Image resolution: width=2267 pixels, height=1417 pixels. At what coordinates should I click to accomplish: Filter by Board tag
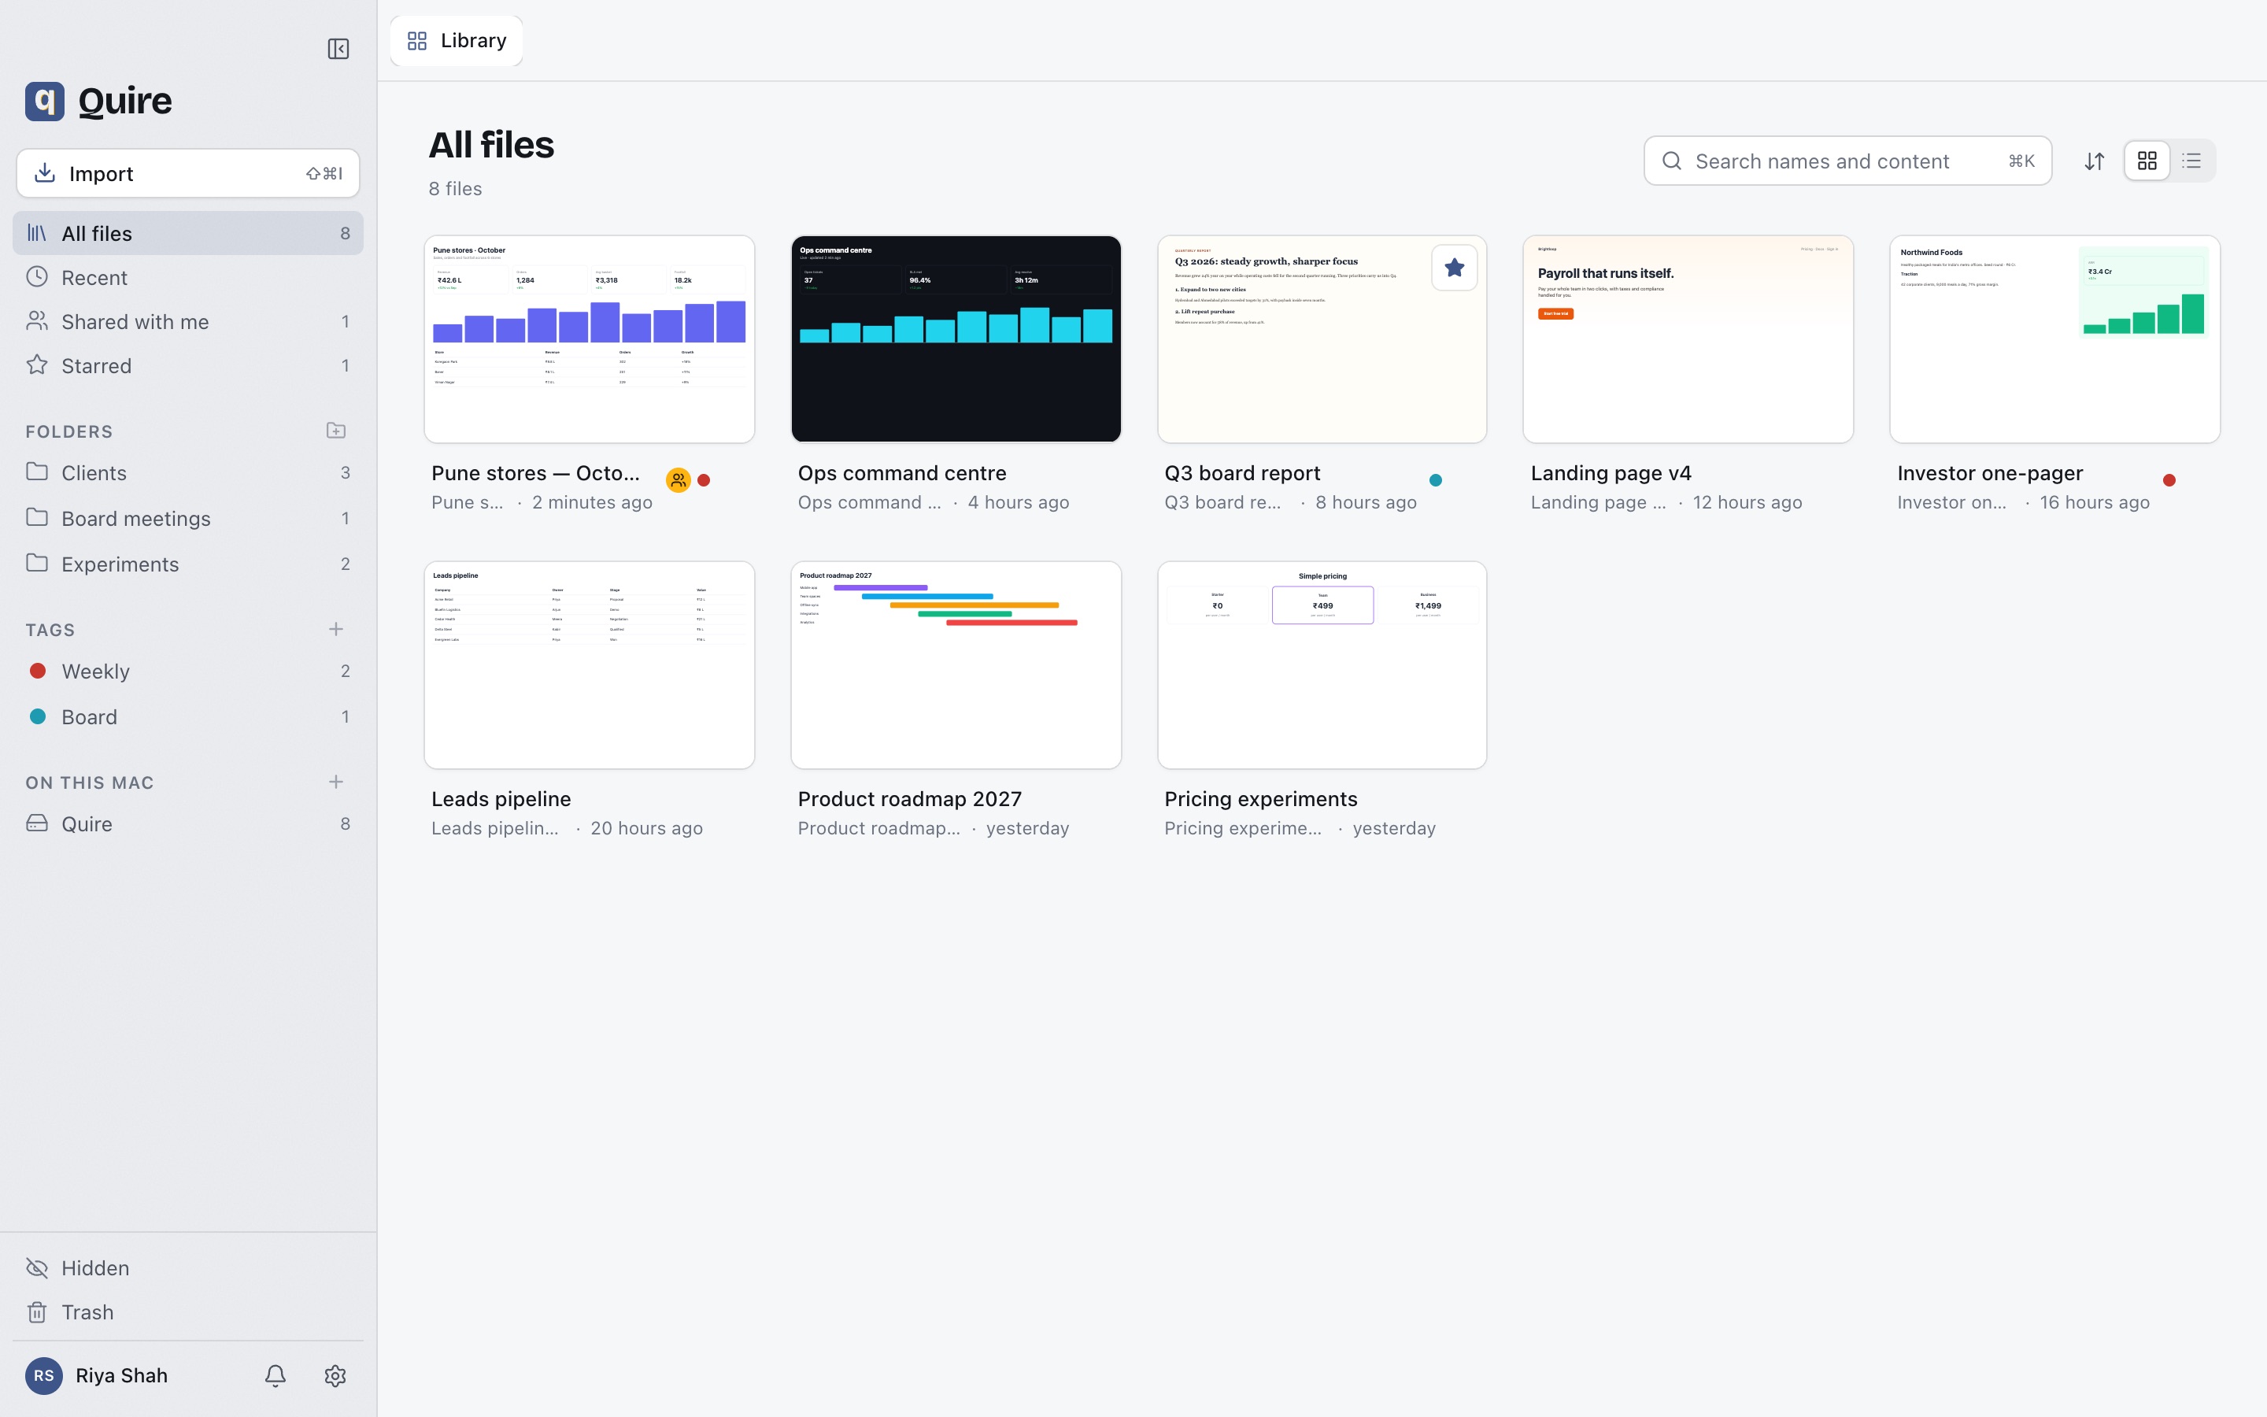click(x=188, y=717)
